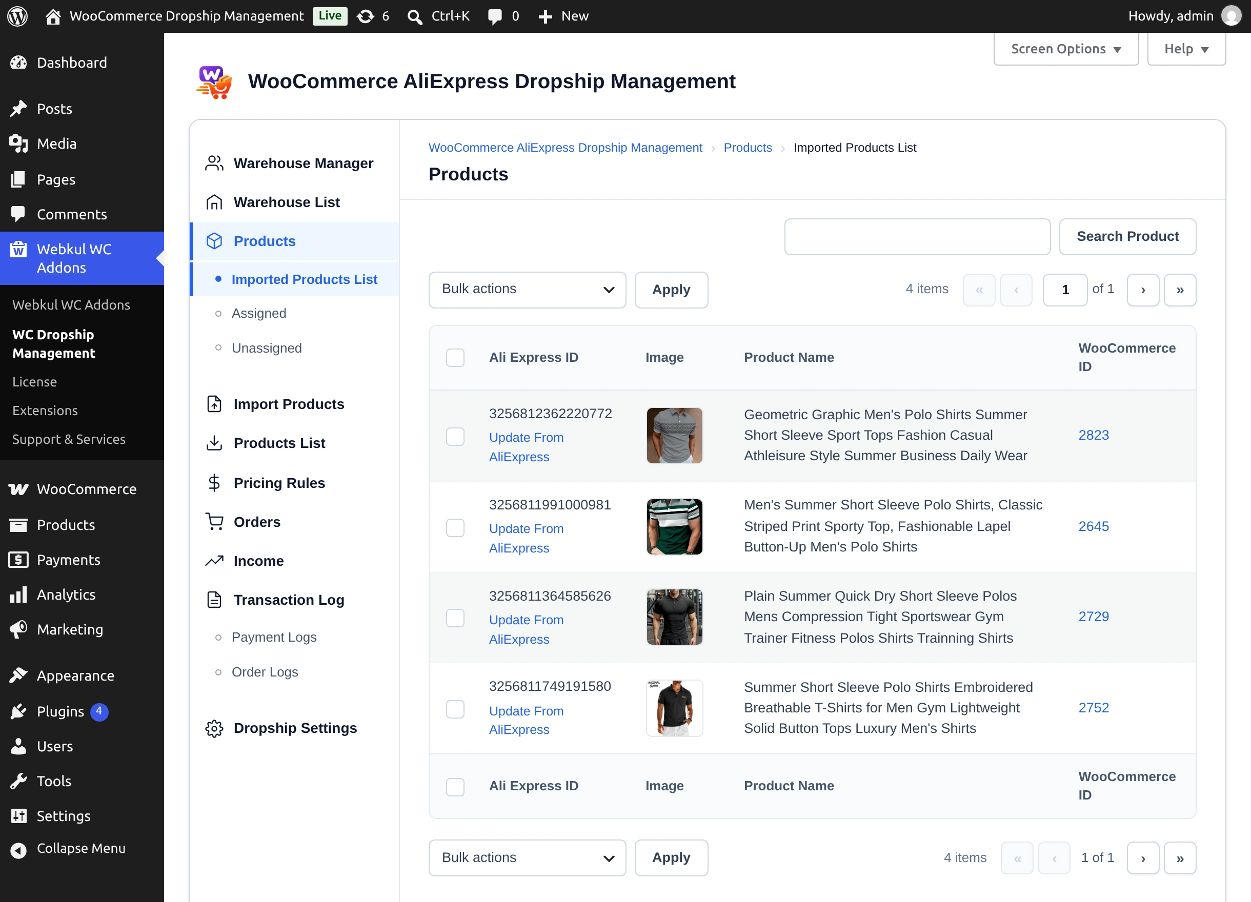
Task: Click the Tools wrench icon
Action: [19, 781]
